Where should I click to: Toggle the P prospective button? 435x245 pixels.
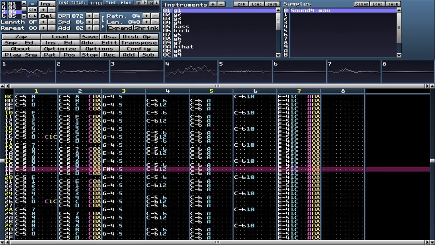[x=144, y=3]
